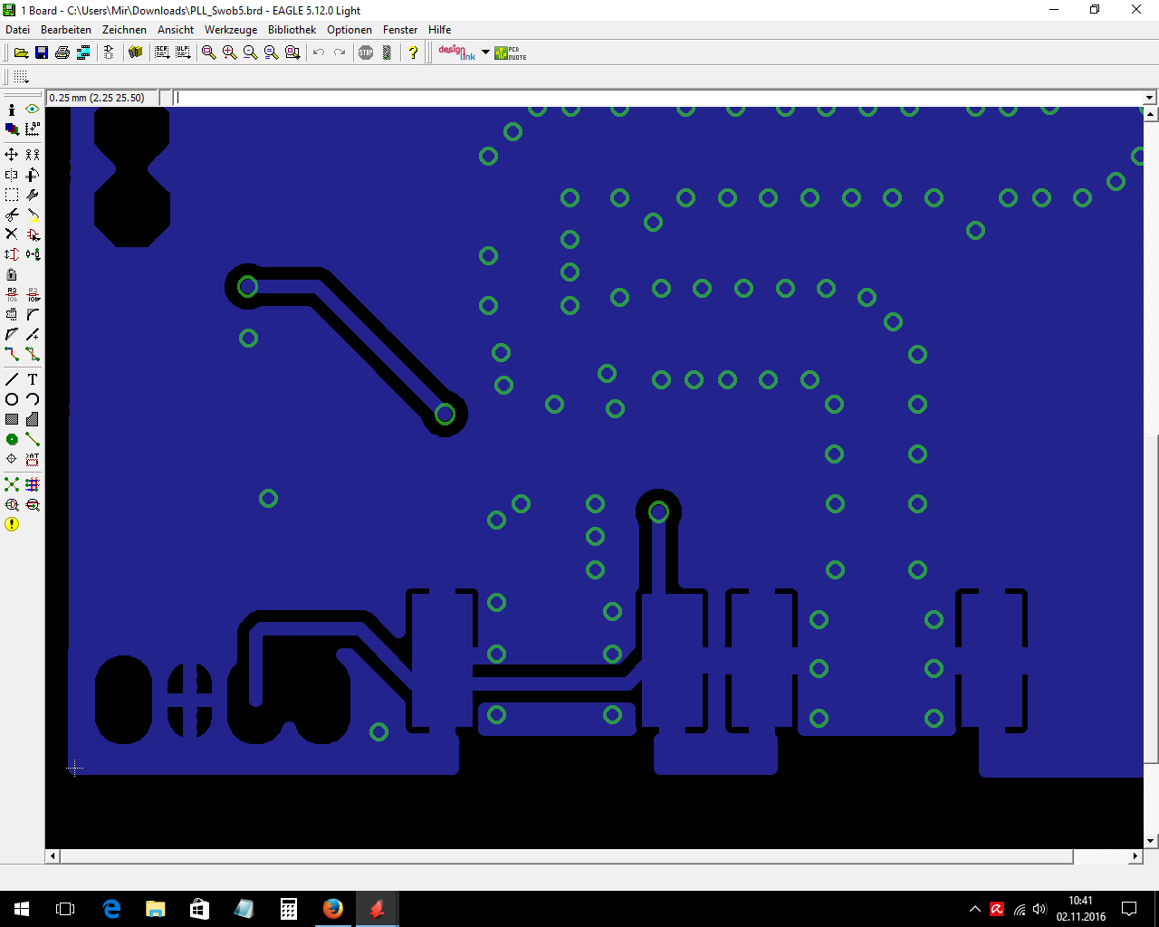Open the PCB Quote tool
Viewport: 1159px width, 927px height.
pyautogui.click(x=511, y=53)
